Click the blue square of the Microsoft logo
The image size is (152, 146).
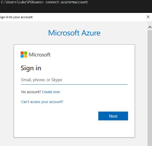coord(22,56)
